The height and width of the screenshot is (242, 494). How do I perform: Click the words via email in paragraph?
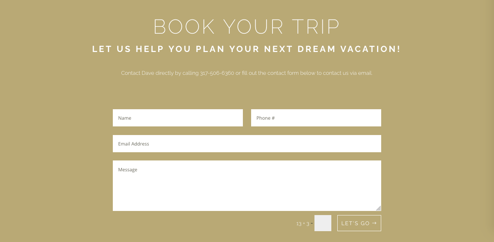click(361, 73)
